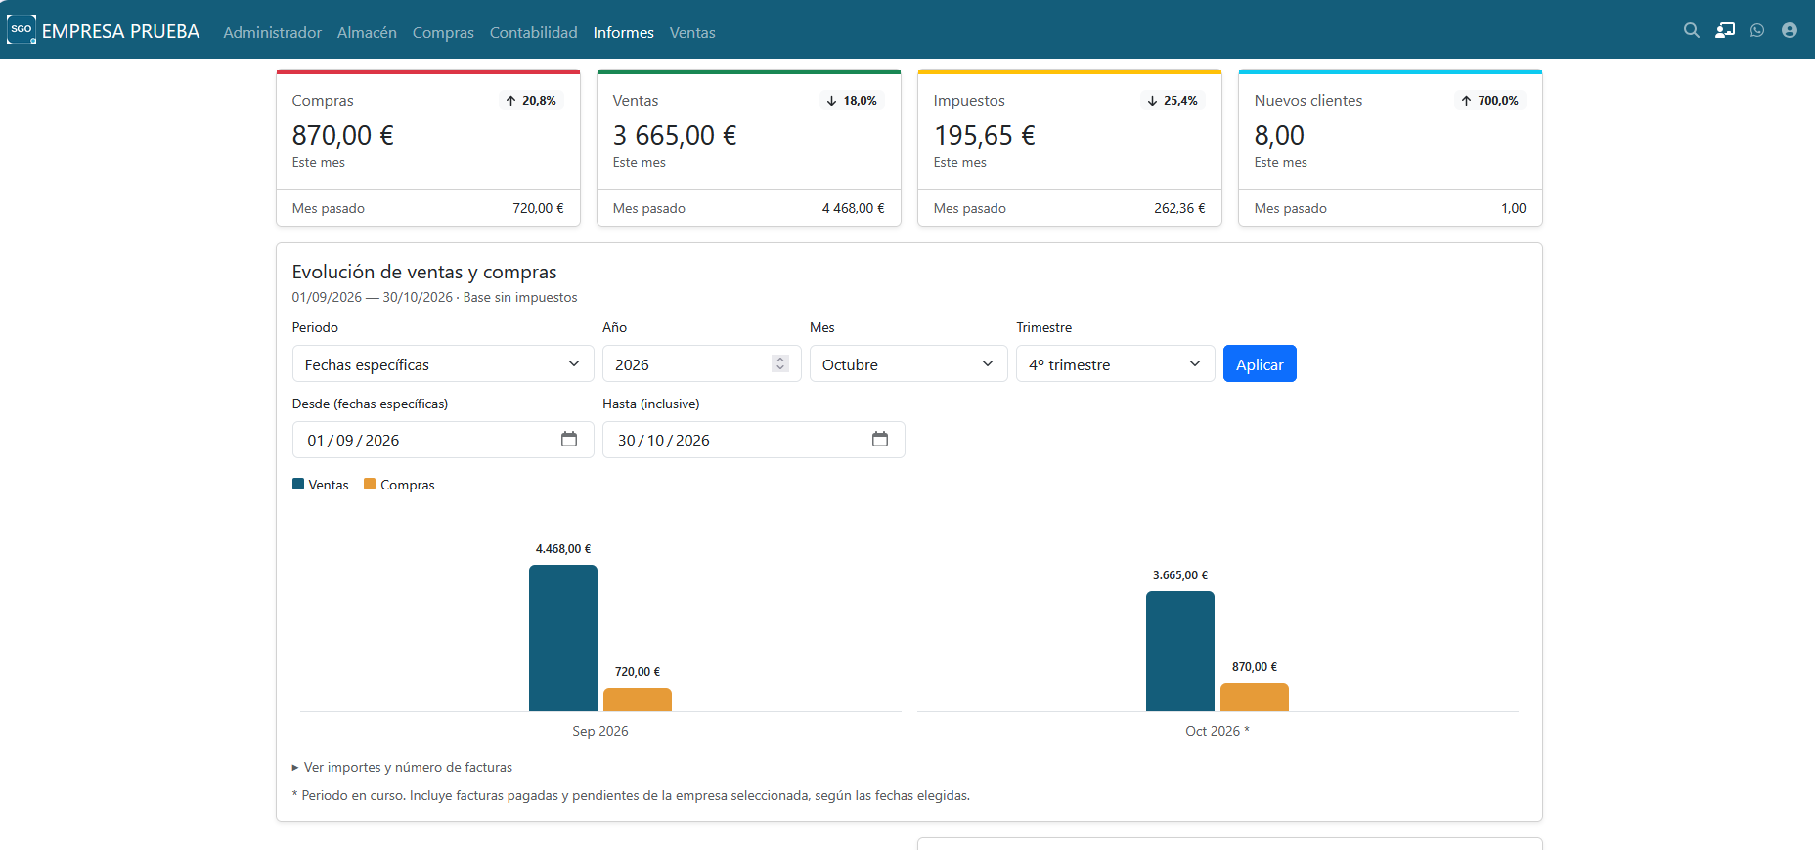Click the Sep 2026 Compras bar

[638, 700]
